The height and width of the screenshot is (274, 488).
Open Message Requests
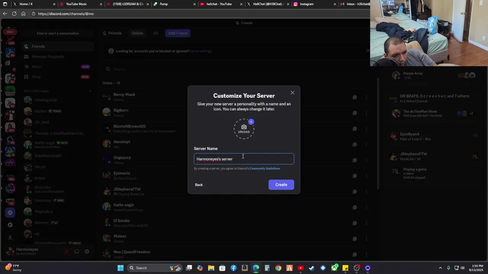click(58, 56)
